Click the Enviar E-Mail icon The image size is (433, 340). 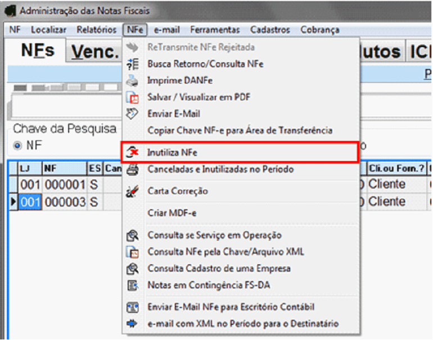tap(133, 113)
